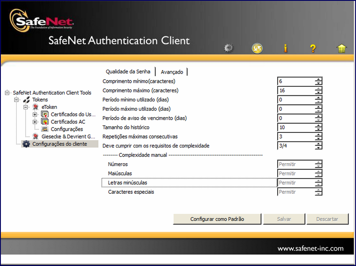Click the Configurar como Padrão button
Screen dimensions: 356x266
[x=217, y=219]
